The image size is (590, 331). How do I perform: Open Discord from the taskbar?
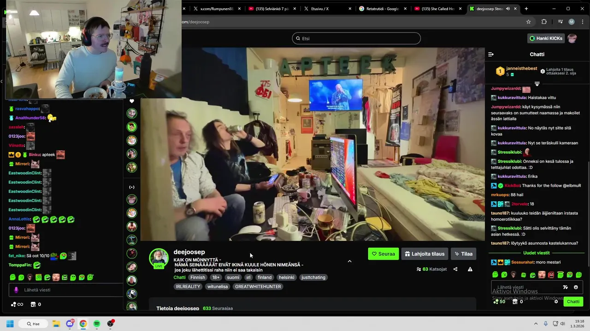click(70, 324)
